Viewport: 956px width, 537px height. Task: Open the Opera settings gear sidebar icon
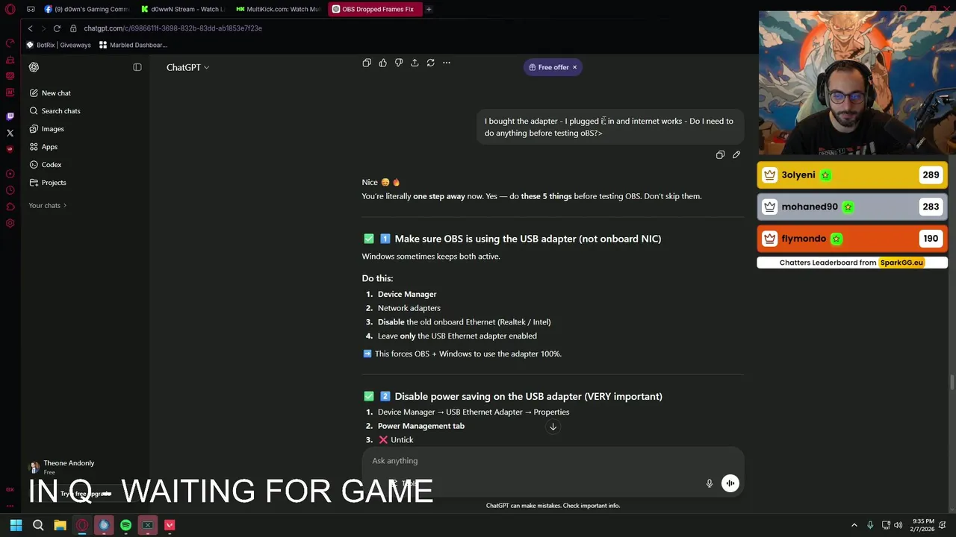point(10,223)
